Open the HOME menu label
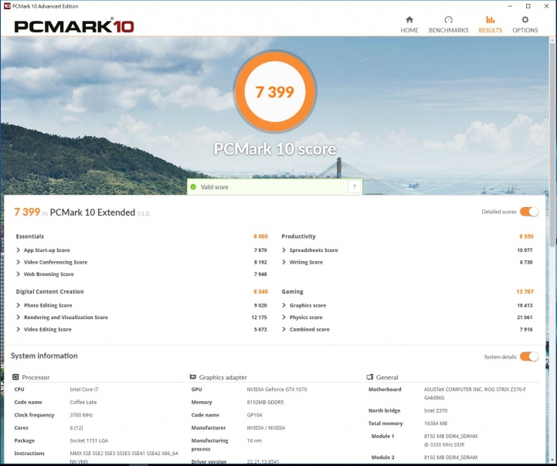This screenshot has width=557, height=466. coord(409,30)
